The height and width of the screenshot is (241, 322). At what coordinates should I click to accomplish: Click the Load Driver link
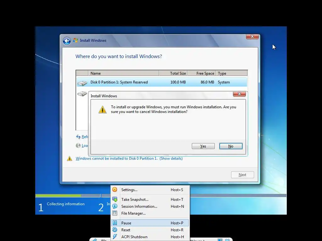[85, 146]
